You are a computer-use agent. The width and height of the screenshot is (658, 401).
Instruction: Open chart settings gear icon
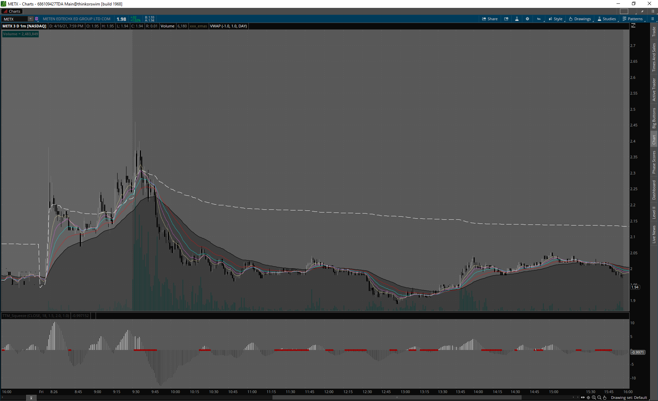click(x=527, y=19)
